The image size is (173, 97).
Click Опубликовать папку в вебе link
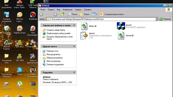58,33
